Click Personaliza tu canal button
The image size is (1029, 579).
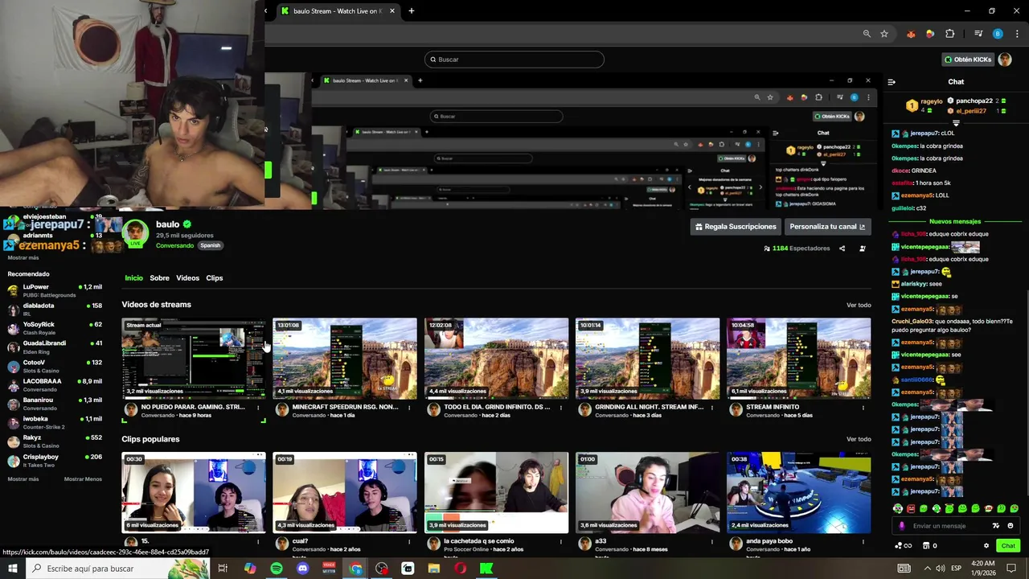[x=827, y=227]
